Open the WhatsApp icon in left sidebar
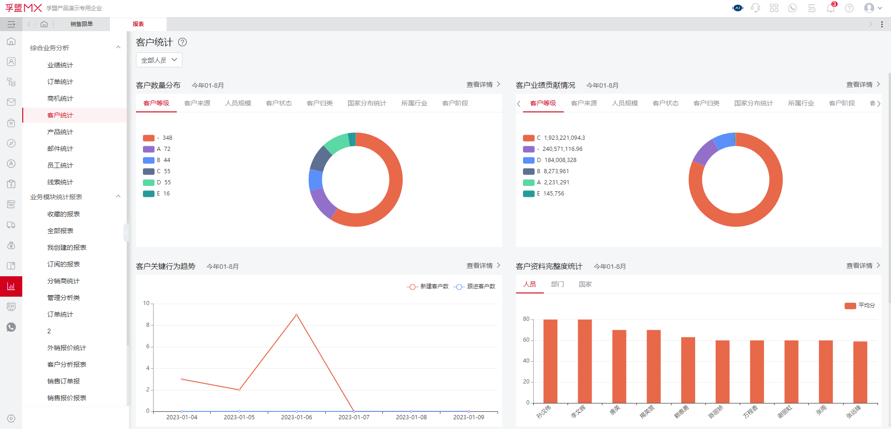 (11, 327)
